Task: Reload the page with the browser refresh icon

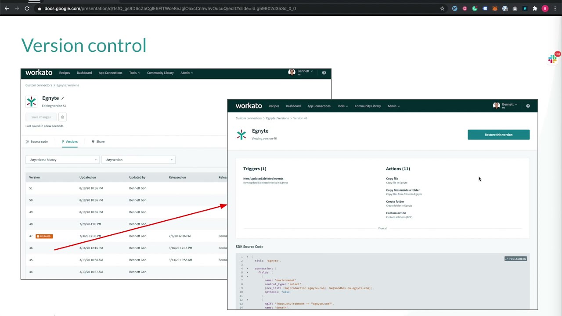Action: pos(27,8)
